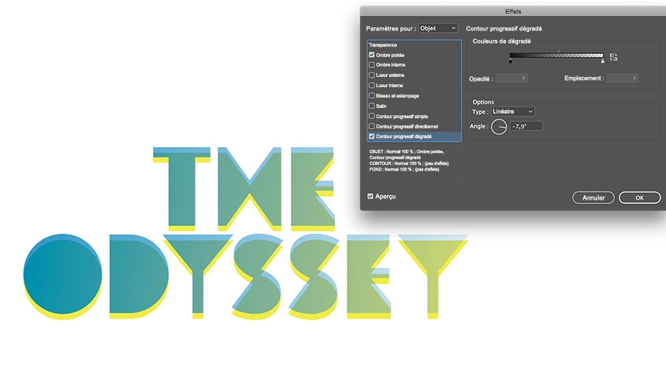Viewport: 666px width, 374px height.
Task: Click the effects summary text box
Action: tap(414, 164)
